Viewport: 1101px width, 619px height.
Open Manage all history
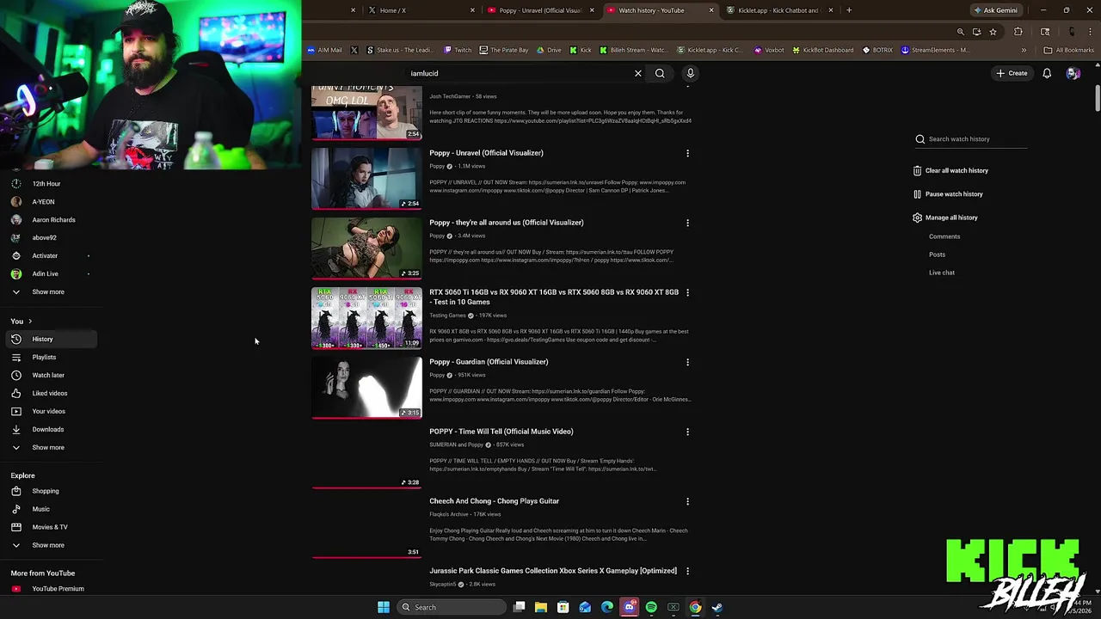(x=945, y=218)
